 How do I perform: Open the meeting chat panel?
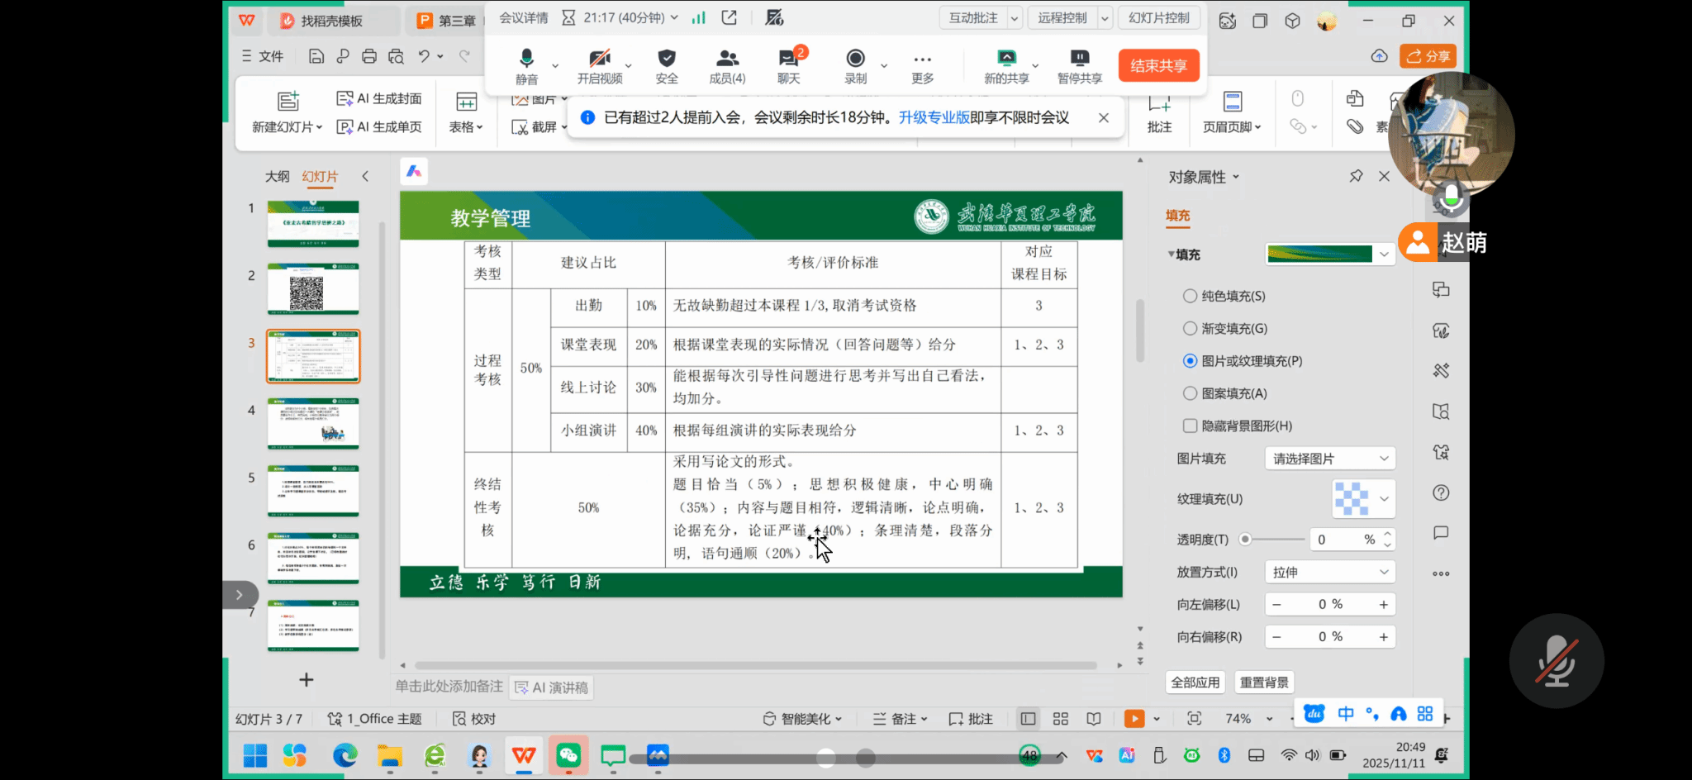pos(788,59)
